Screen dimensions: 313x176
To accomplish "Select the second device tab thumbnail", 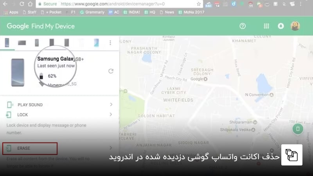I will [22, 43].
